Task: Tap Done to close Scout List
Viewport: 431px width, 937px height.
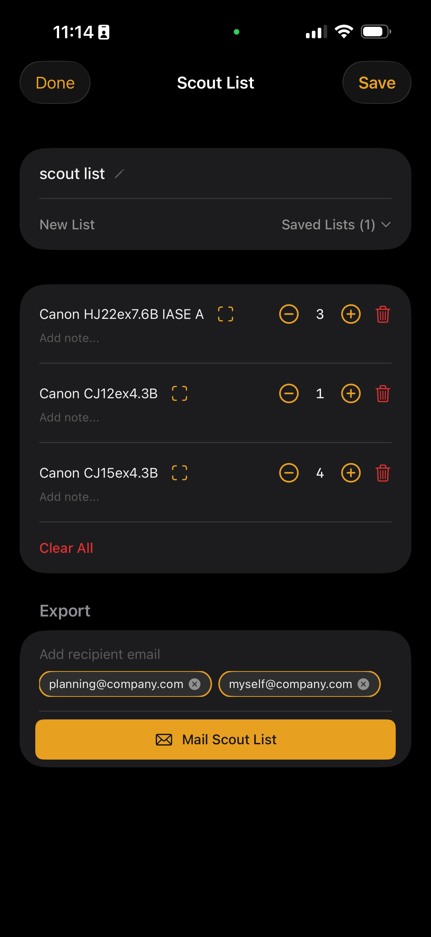Action: pyautogui.click(x=55, y=83)
